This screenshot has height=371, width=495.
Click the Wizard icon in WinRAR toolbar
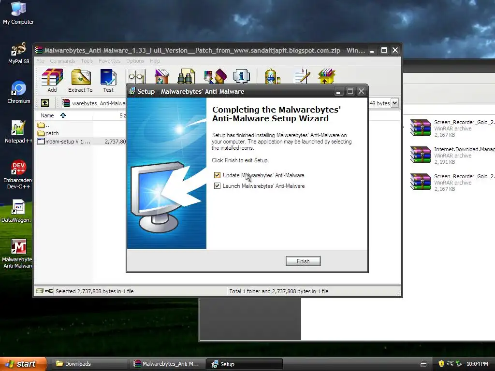pyautogui.click(x=215, y=77)
